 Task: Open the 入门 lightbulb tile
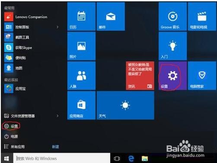[x=172, y=46]
